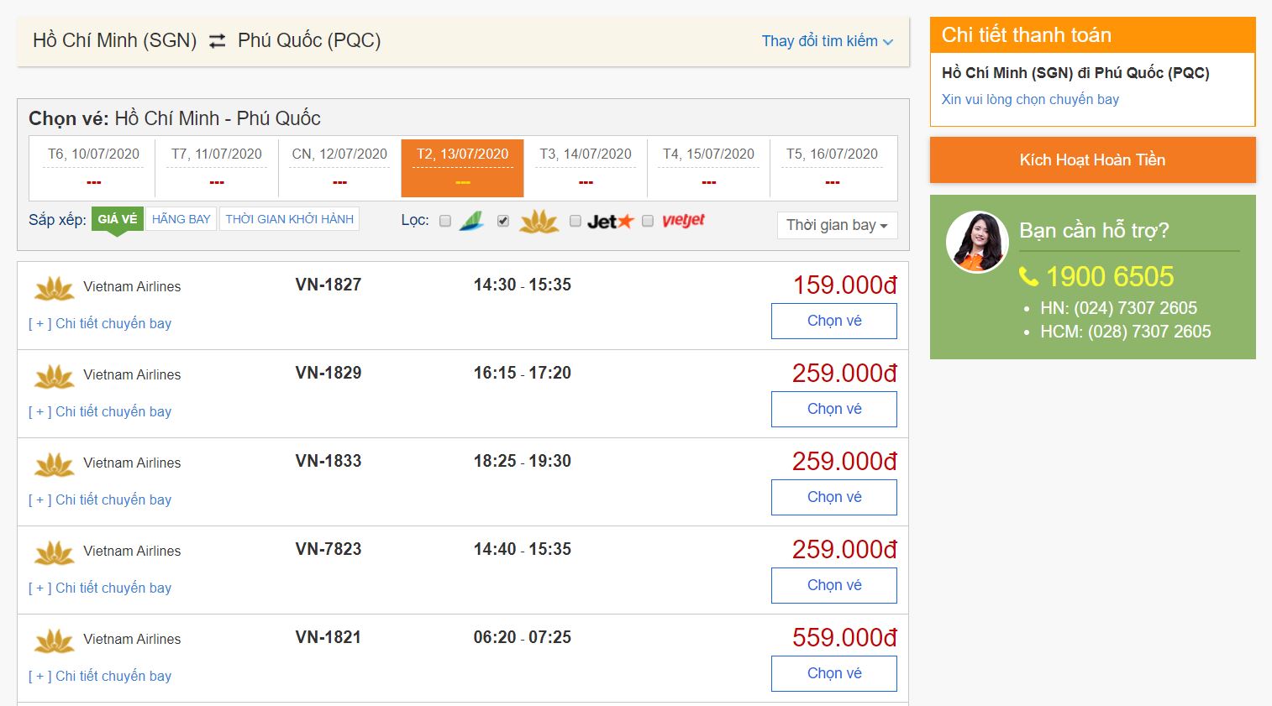Click the support agent avatar photo

pos(977,242)
